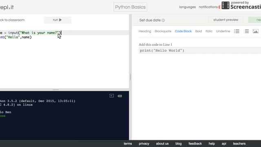Open the feedback link
The height and width of the screenshot is (147, 261).
click(x=195, y=143)
